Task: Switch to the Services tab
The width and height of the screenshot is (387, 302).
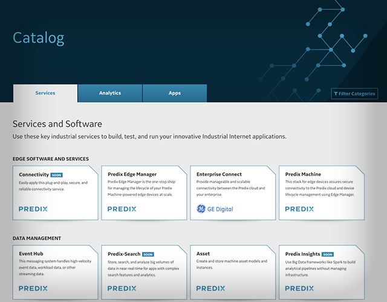Action: pyautogui.click(x=45, y=93)
